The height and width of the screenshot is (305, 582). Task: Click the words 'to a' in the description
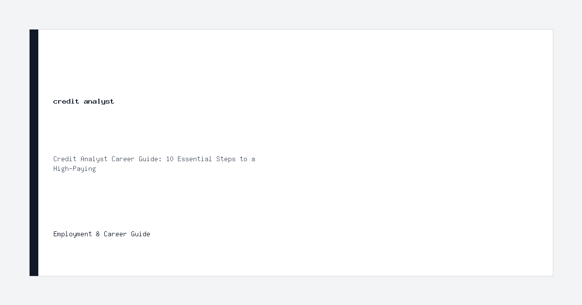coord(247,159)
